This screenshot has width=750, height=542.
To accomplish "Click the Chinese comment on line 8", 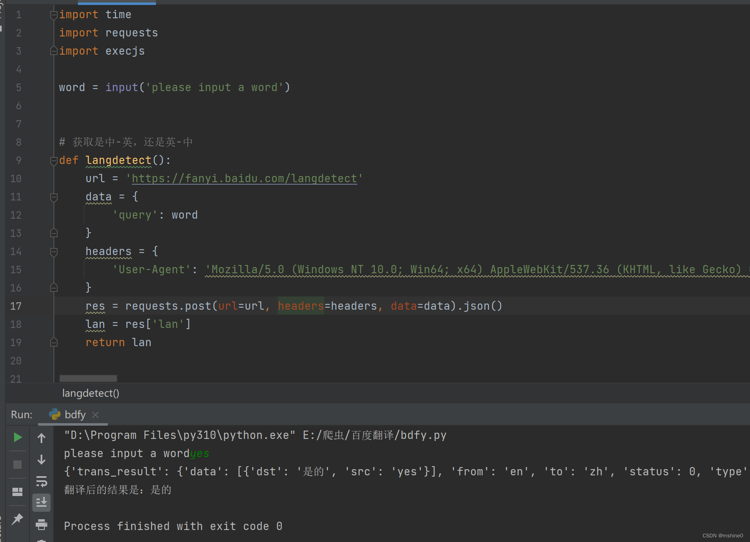I will [126, 142].
